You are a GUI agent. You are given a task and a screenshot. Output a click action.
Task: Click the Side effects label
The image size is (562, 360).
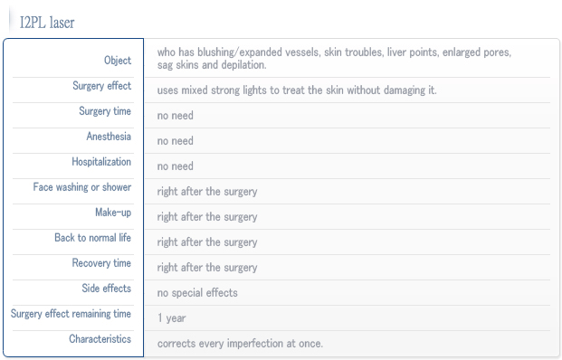tap(107, 289)
